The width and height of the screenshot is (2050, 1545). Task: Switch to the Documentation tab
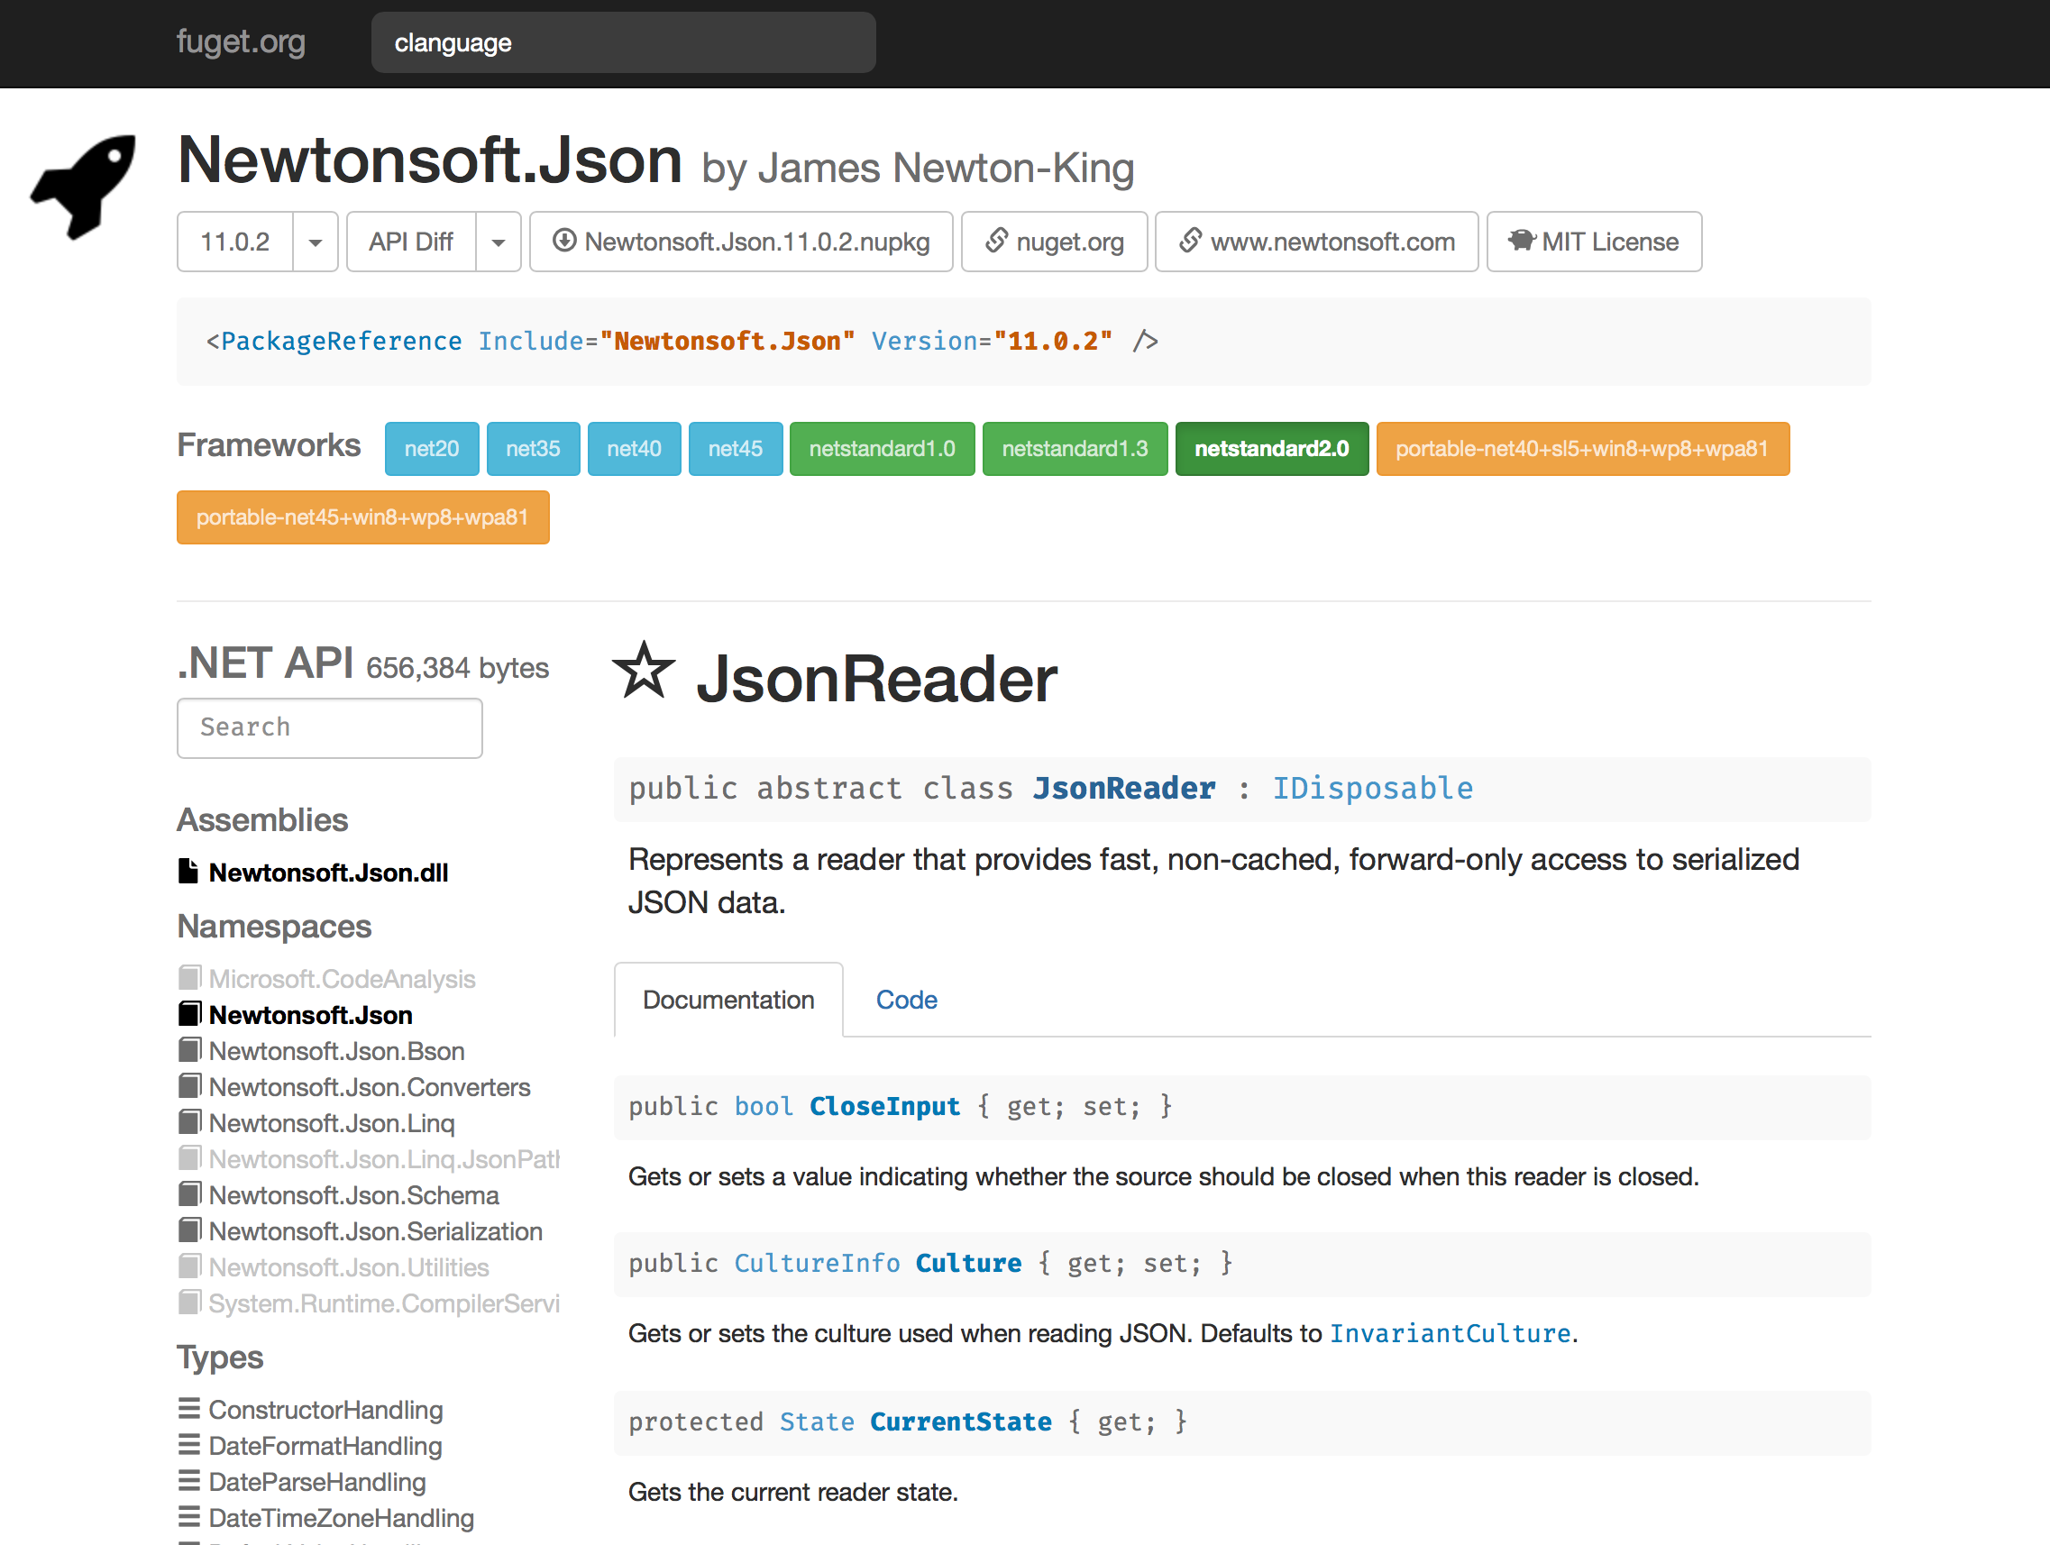728,1000
